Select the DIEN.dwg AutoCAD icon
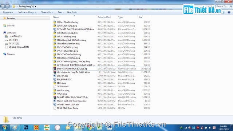Screen dimensions: 233x131 tap(55, 83)
